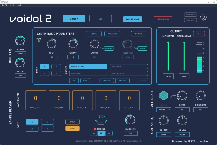This screenshot has height=145, width=217.
Task: Click the SPACE knob
Action: [x=182, y=95]
